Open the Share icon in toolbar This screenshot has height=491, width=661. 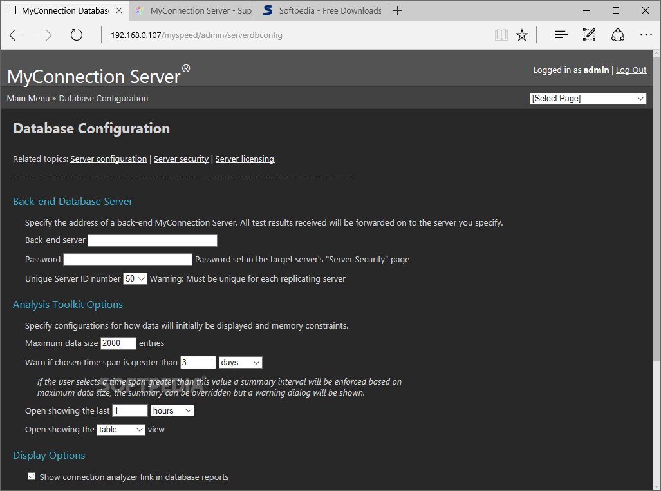tap(618, 35)
